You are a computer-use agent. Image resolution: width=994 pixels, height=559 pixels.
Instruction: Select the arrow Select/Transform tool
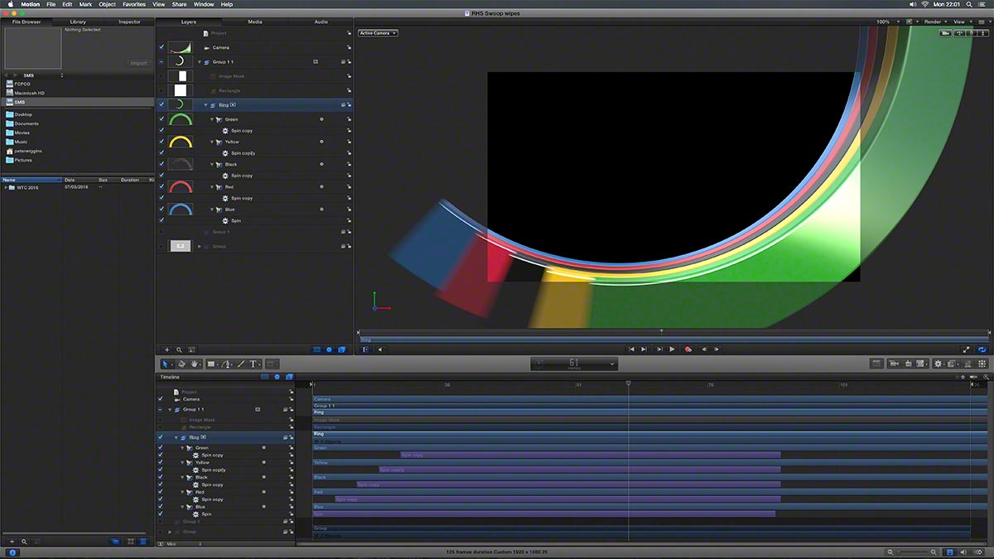(165, 364)
